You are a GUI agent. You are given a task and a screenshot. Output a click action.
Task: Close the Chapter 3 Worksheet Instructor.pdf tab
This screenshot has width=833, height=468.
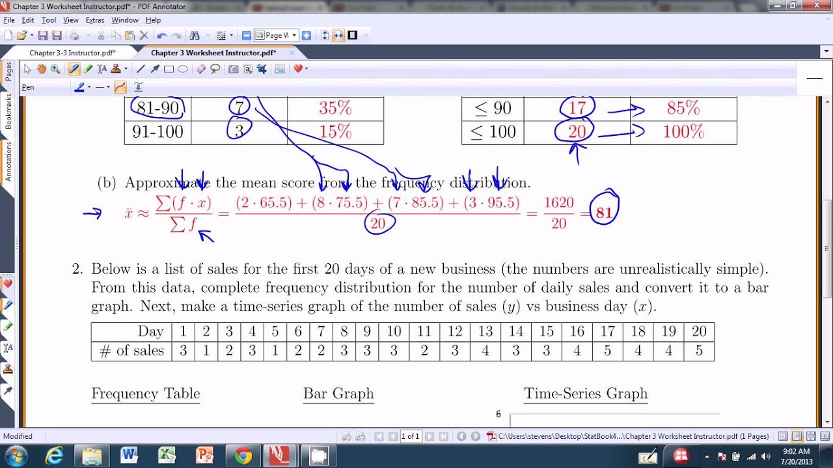(292, 53)
